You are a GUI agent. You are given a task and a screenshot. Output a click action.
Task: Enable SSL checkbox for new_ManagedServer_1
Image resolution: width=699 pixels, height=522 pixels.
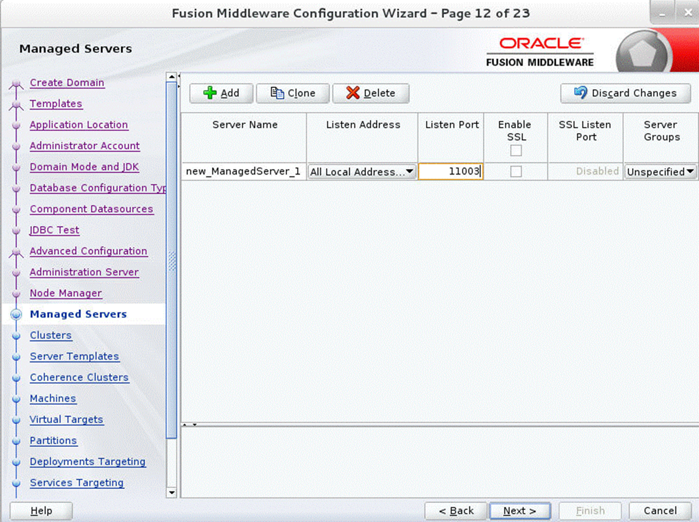pos(516,172)
